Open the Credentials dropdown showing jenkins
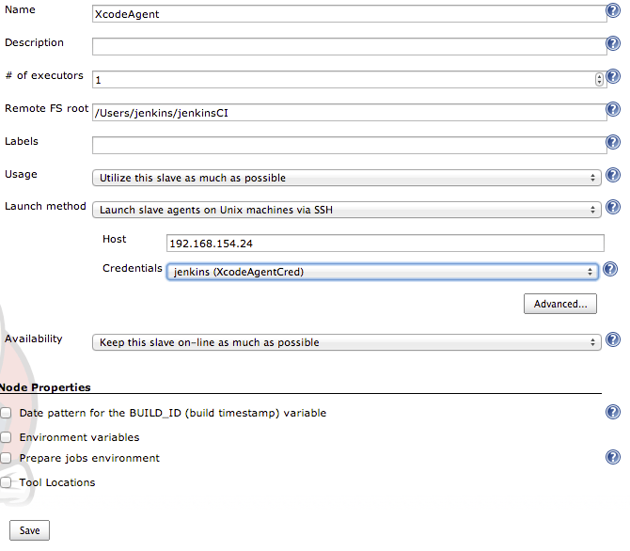Image resolution: width=630 pixels, height=551 pixels. [x=382, y=272]
